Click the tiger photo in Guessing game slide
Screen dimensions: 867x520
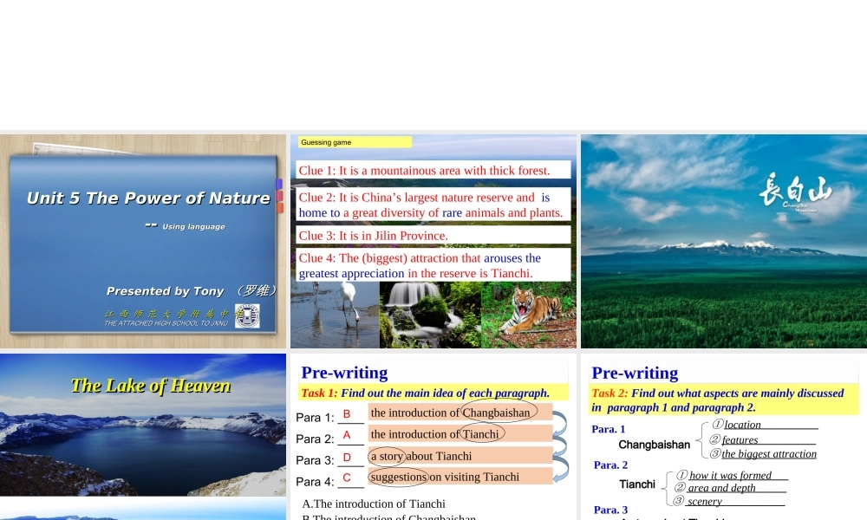(x=528, y=314)
